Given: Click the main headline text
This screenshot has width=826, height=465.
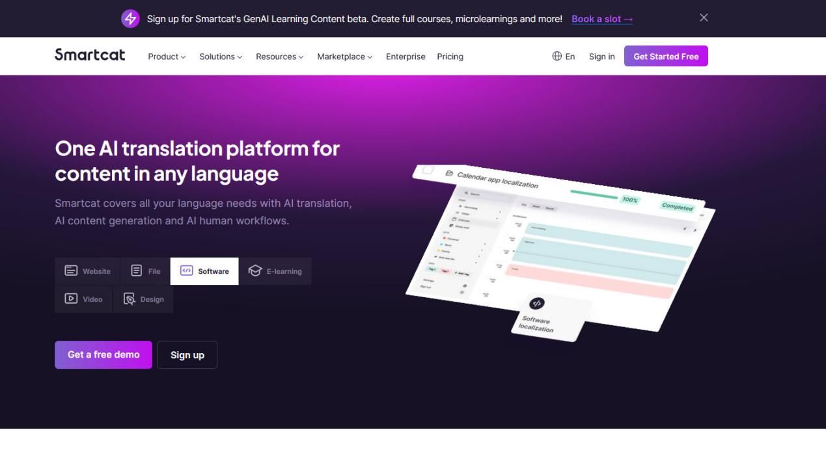Looking at the screenshot, I should coord(197,161).
